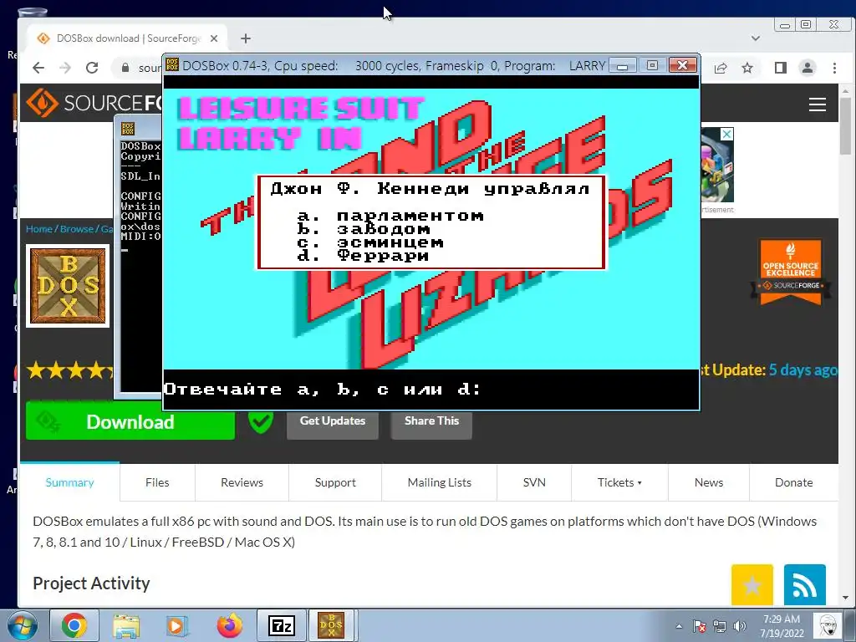Click the Action Center flag icon
Image resolution: width=856 pixels, height=642 pixels.
click(x=700, y=626)
